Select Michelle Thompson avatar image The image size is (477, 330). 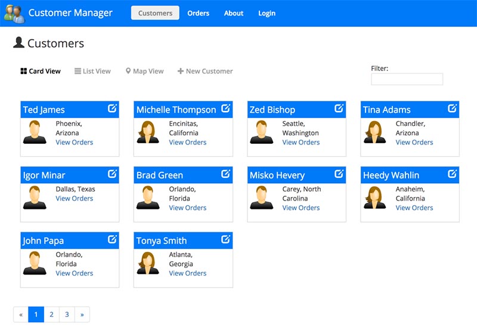click(148, 132)
